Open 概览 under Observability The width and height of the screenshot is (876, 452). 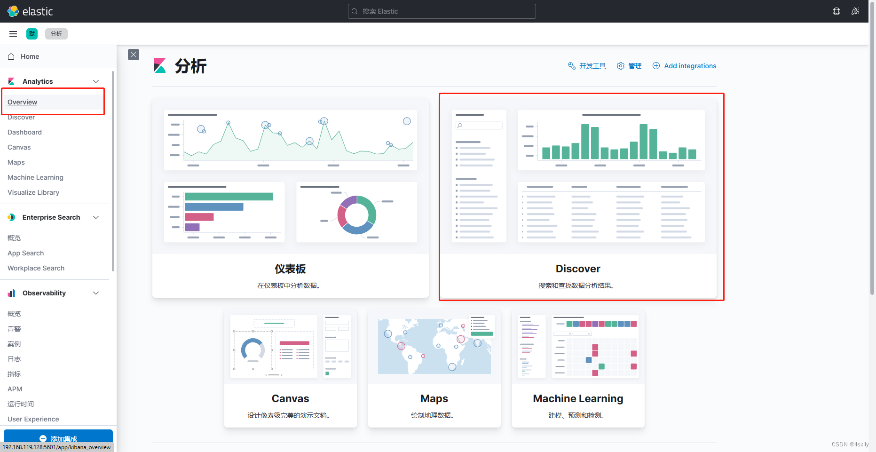14,314
